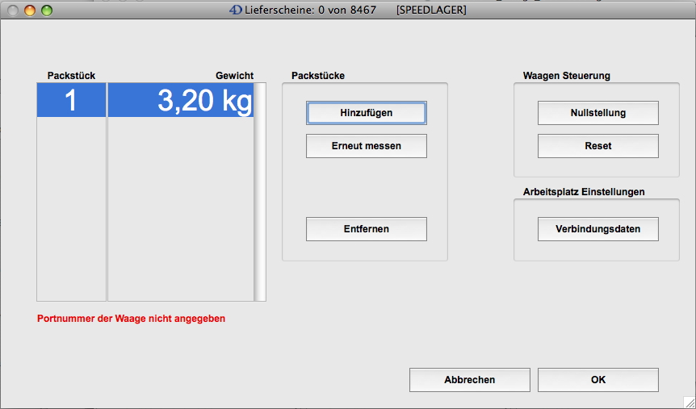Close the window using the red button

tap(14, 10)
